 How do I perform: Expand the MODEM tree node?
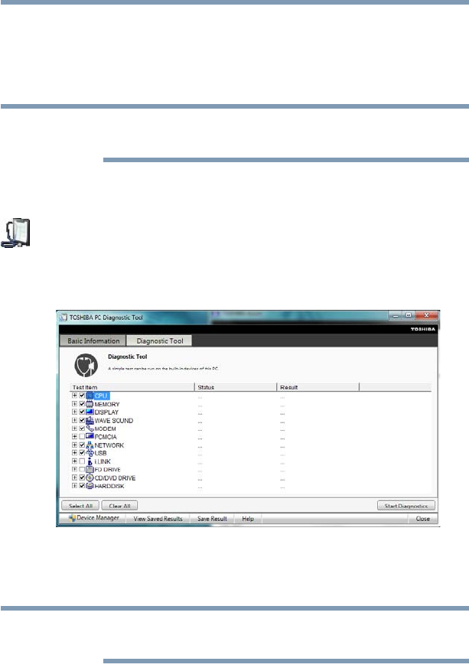tap(74, 428)
